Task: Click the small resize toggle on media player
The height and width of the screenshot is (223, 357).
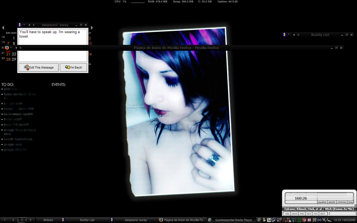Action: tap(355, 205)
